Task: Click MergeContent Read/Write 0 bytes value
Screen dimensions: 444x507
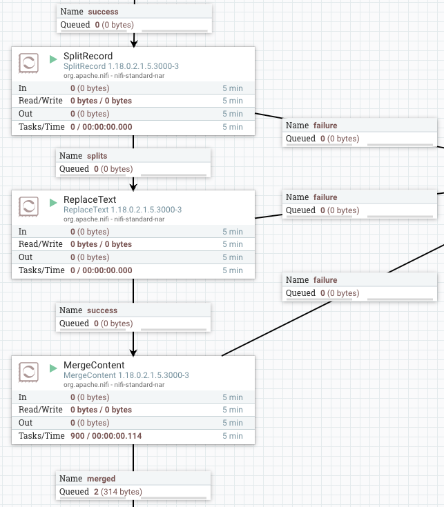Action: pyautogui.click(x=102, y=410)
